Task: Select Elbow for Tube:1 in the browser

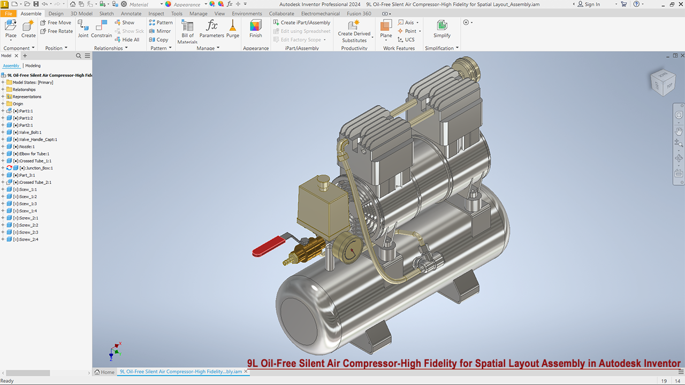Action: [x=31, y=153]
